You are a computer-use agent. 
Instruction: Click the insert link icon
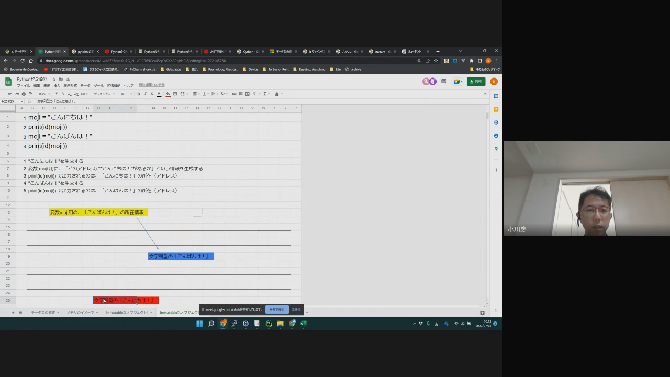click(234, 94)
